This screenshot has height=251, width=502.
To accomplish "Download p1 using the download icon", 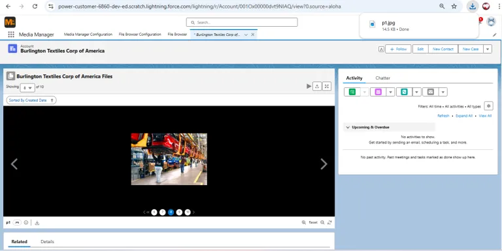I will 37,222.
